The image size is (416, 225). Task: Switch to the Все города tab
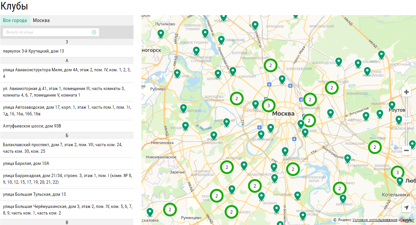(x=15, y=20)
